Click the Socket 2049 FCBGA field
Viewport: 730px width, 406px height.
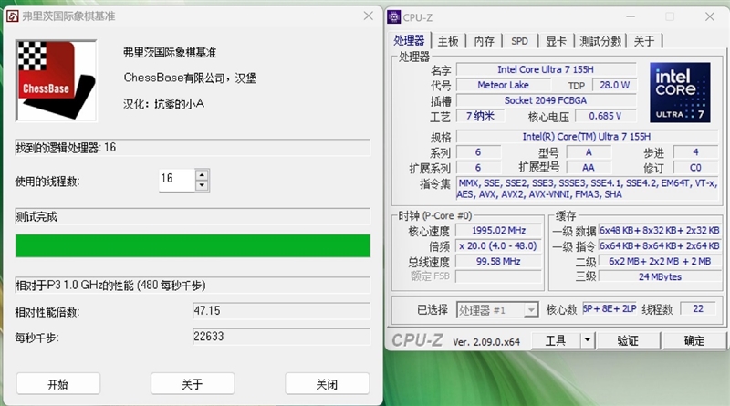click(x=546, y=100)
